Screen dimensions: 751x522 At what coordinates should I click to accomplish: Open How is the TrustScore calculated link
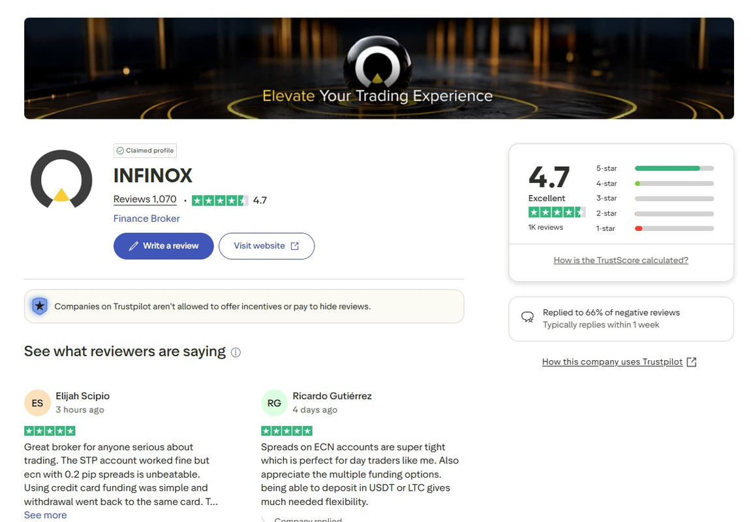[621, 260]
